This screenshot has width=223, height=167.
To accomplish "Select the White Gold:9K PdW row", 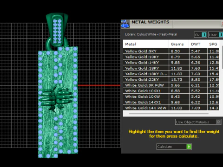I will click(x=171, y=85).
